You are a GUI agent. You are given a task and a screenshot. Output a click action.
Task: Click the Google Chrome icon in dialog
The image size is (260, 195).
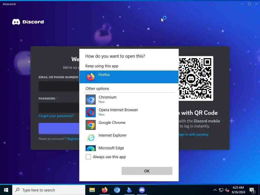coord(91,125)
